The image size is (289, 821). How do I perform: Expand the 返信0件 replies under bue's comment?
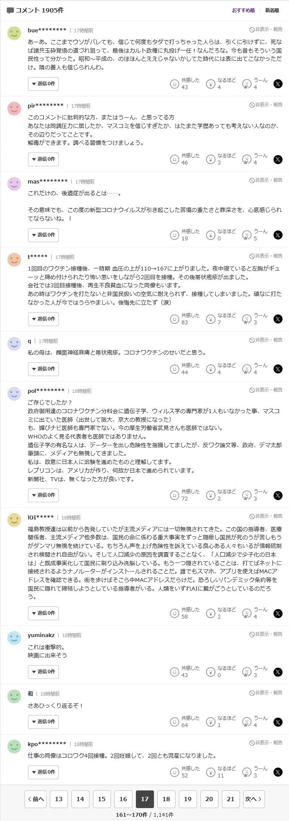click(43, 84)
